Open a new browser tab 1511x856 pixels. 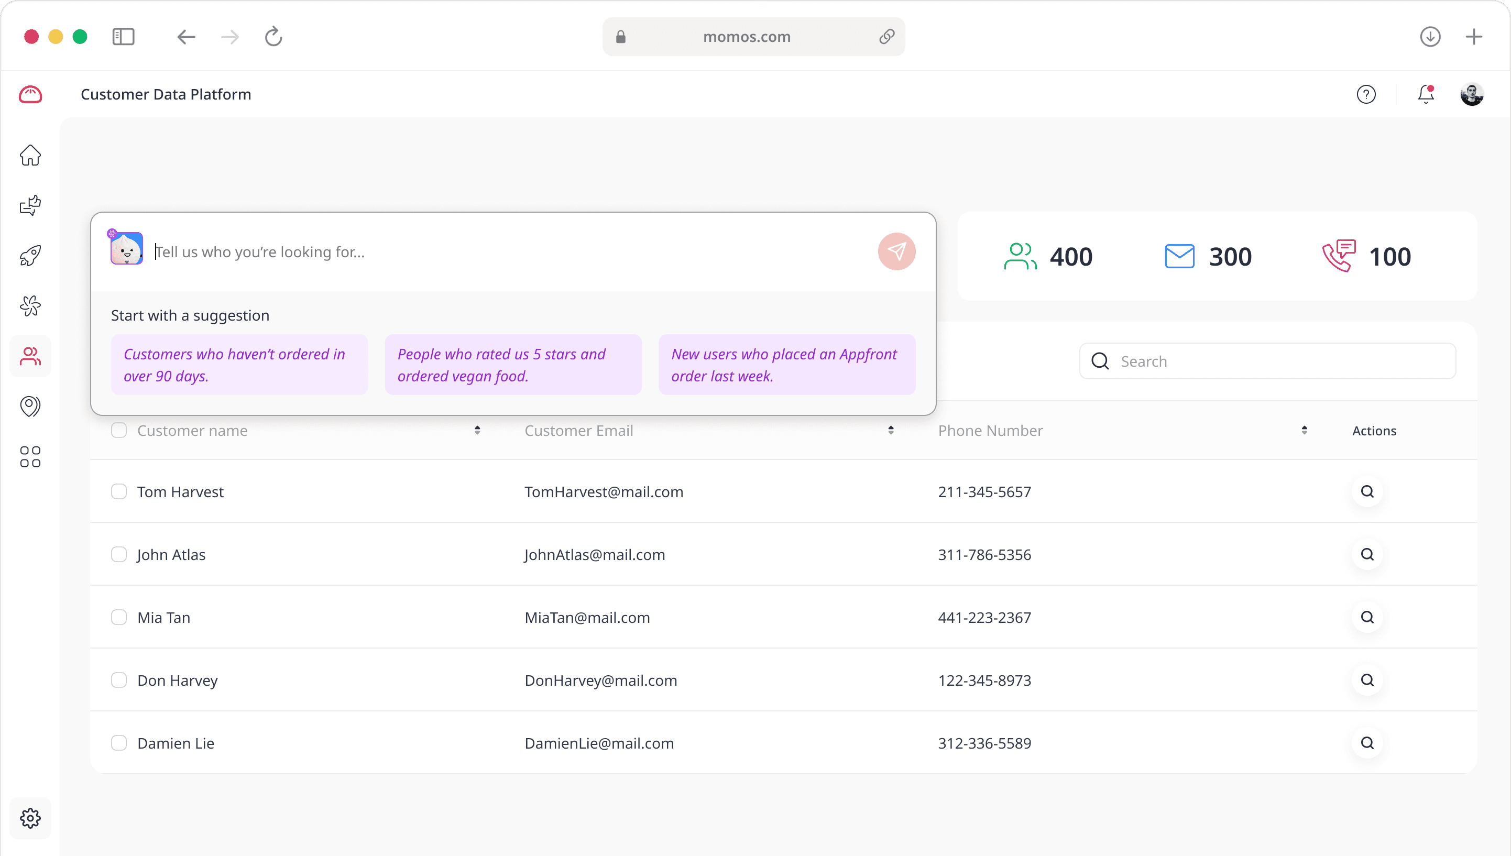tap(1474, 37)
